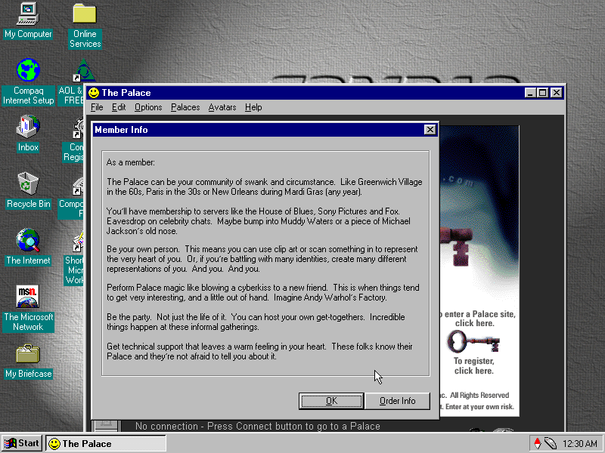Open the Online Services folder
The height and width of the screenshot is (453, 605).
click(84, 14)
